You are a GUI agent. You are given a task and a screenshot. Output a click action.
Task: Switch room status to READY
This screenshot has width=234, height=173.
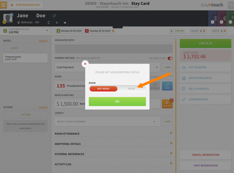pos(131,89)
